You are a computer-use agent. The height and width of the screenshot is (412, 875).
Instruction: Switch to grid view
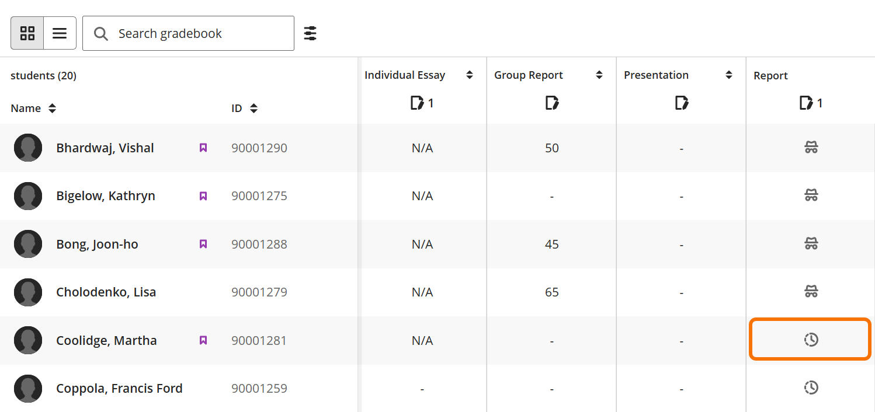tap(27, 33)
